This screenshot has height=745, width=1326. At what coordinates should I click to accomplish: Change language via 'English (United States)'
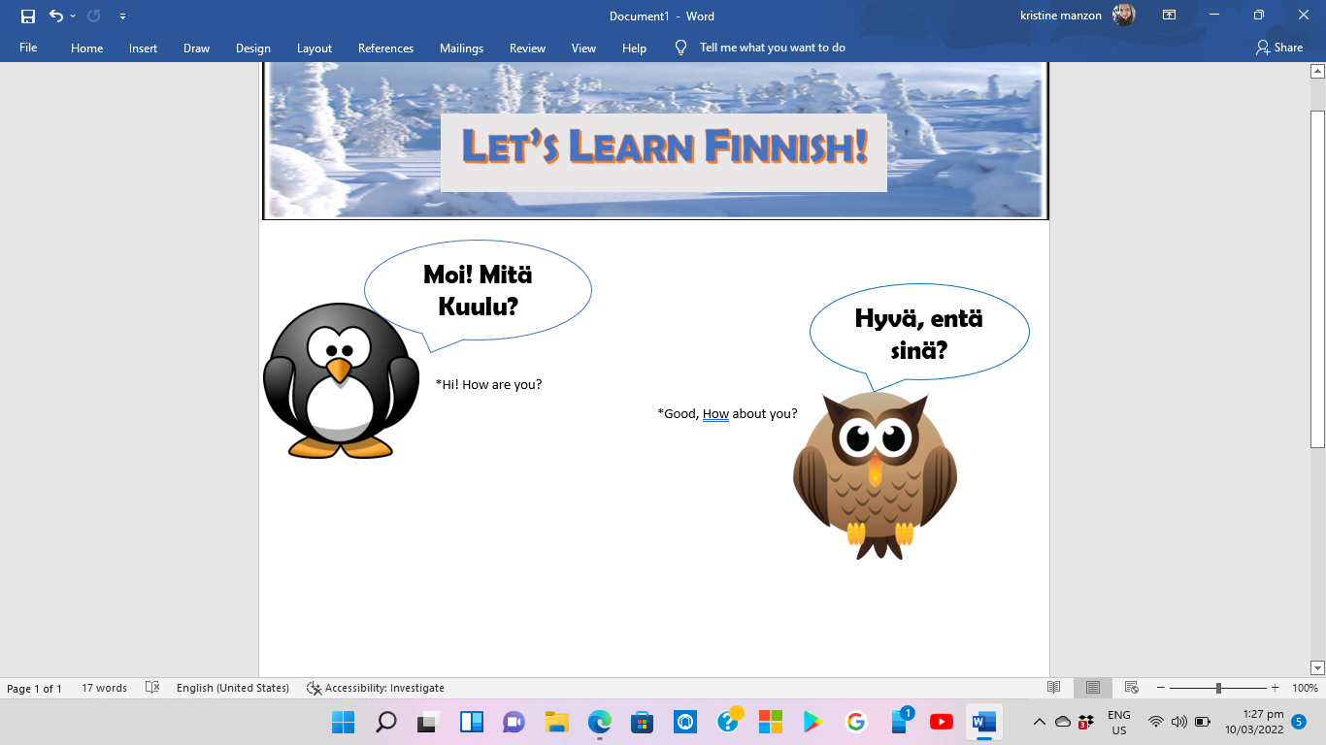pos(233,688)
